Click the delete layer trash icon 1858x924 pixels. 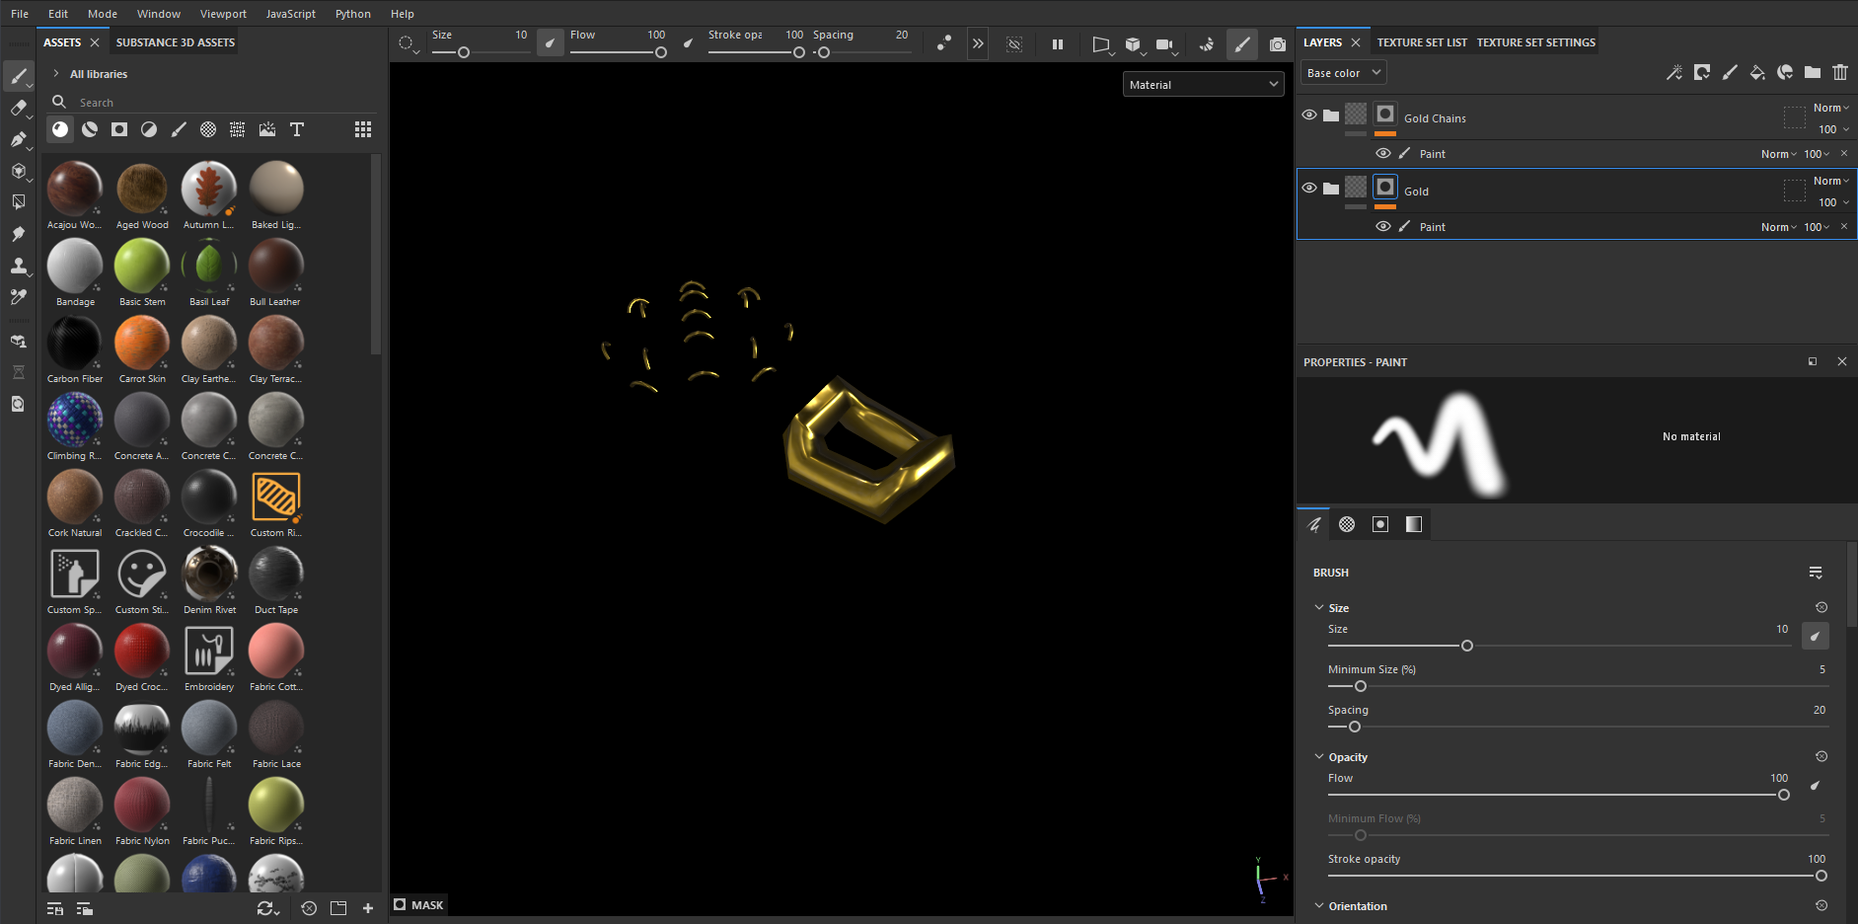(x=1840, y=72)
